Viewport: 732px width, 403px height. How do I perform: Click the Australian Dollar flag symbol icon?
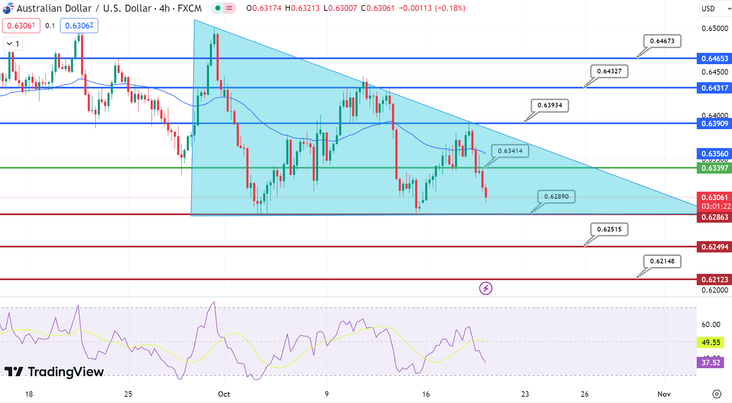coord(8,8)
